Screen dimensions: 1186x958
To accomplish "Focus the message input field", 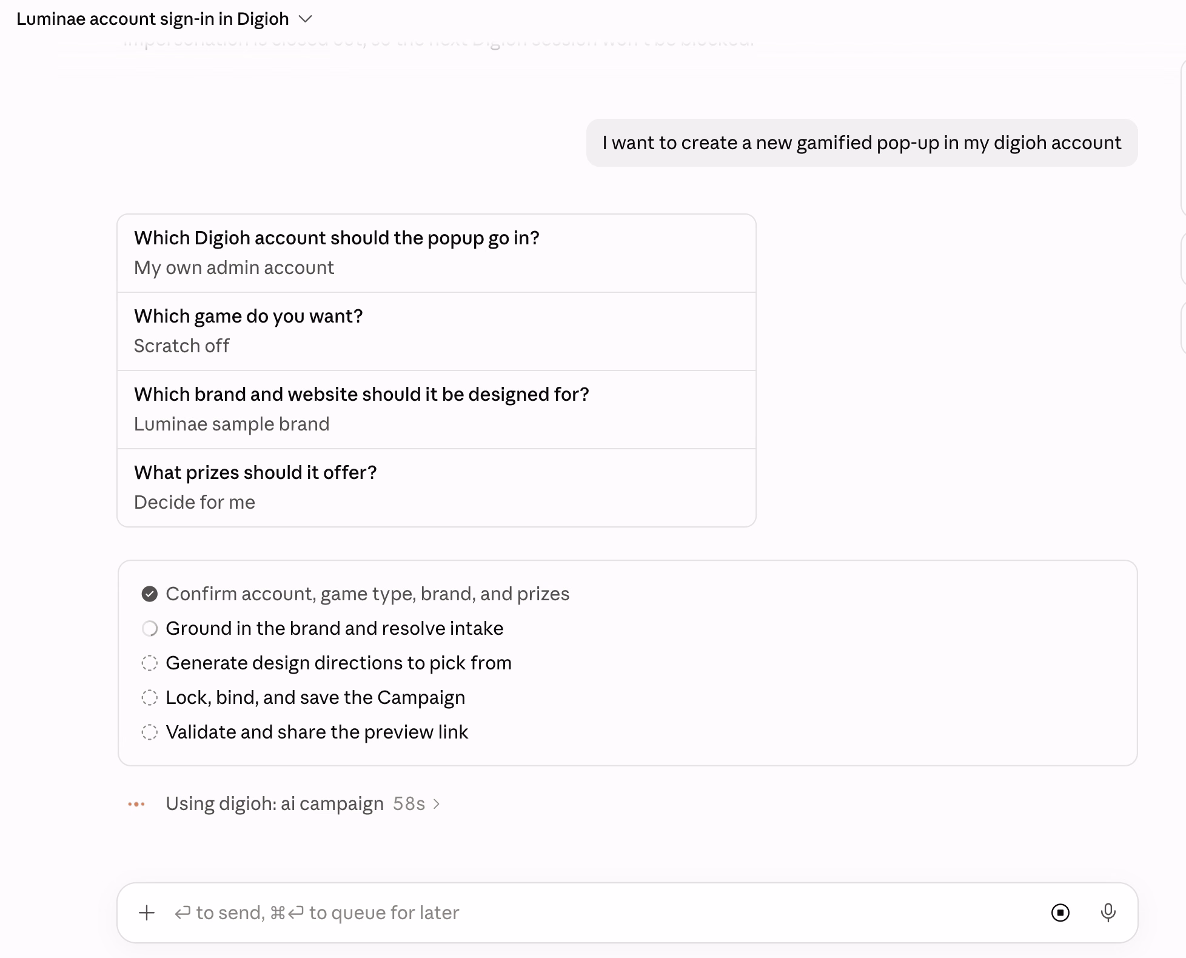I will (x=600, y=913).
